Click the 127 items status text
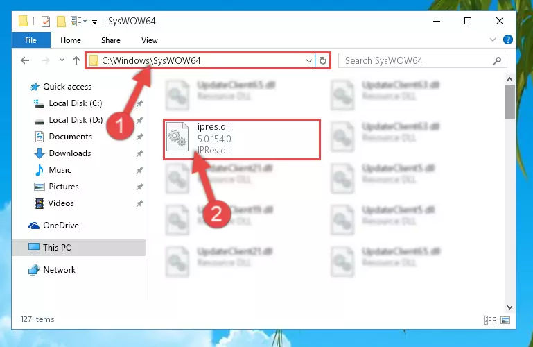Viewport: 533px width, 347px height. pyautogui.click(x=37, y=319)
